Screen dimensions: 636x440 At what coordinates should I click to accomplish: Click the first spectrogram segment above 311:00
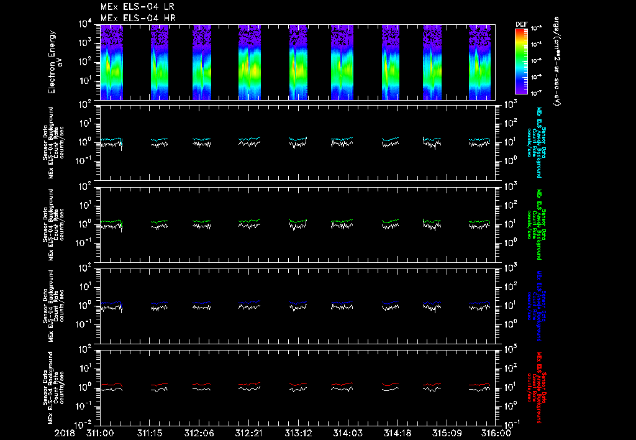click(112, 62)
